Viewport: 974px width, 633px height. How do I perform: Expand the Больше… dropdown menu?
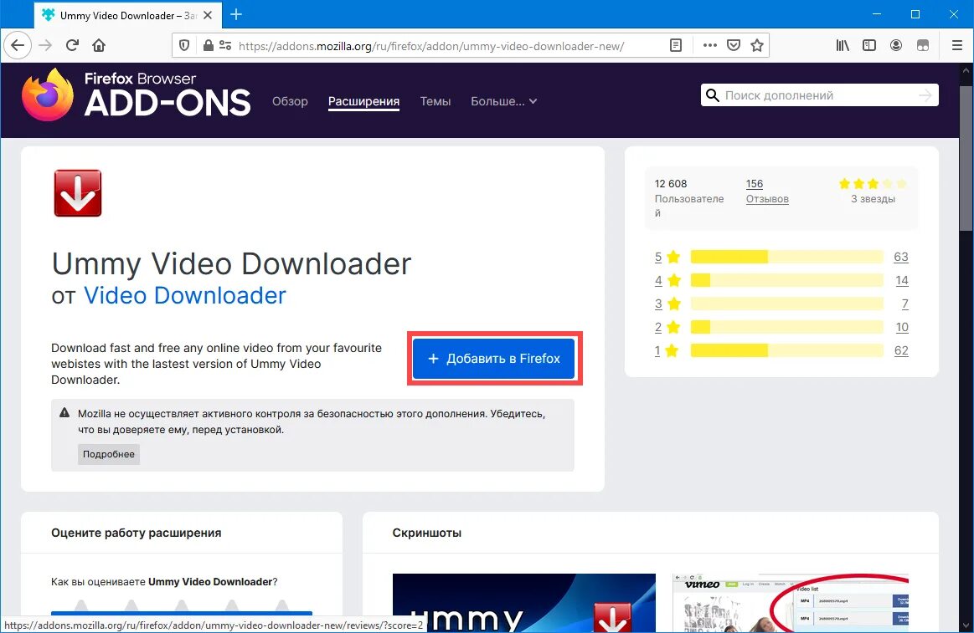click(x=503, y=101)
